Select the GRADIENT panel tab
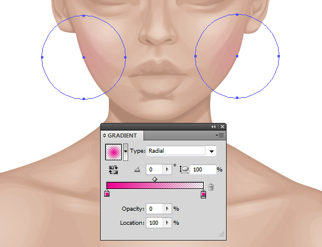 122,136
